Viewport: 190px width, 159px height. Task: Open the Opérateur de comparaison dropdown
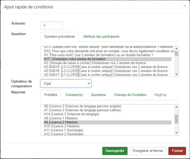(66, 84)
